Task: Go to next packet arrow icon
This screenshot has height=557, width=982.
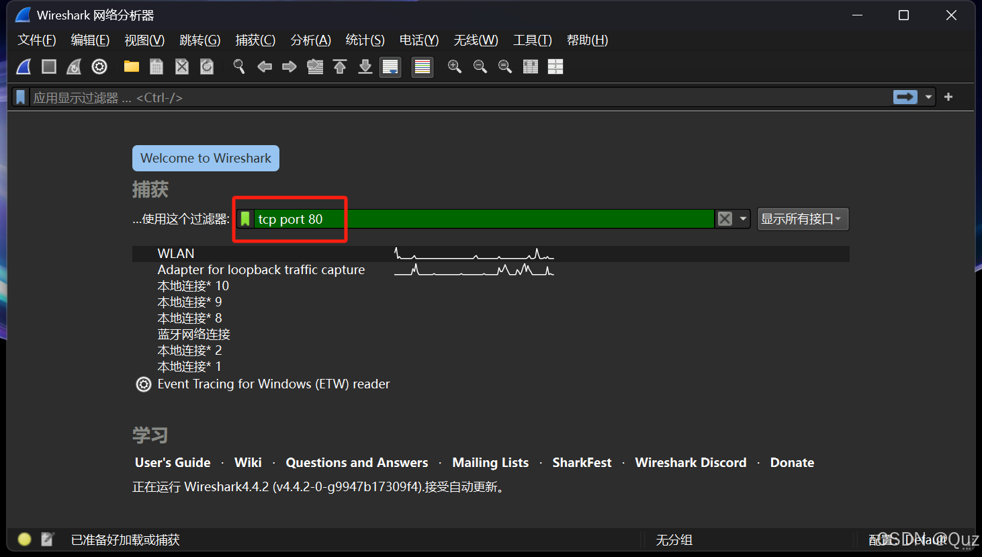Action: point(289,67)
